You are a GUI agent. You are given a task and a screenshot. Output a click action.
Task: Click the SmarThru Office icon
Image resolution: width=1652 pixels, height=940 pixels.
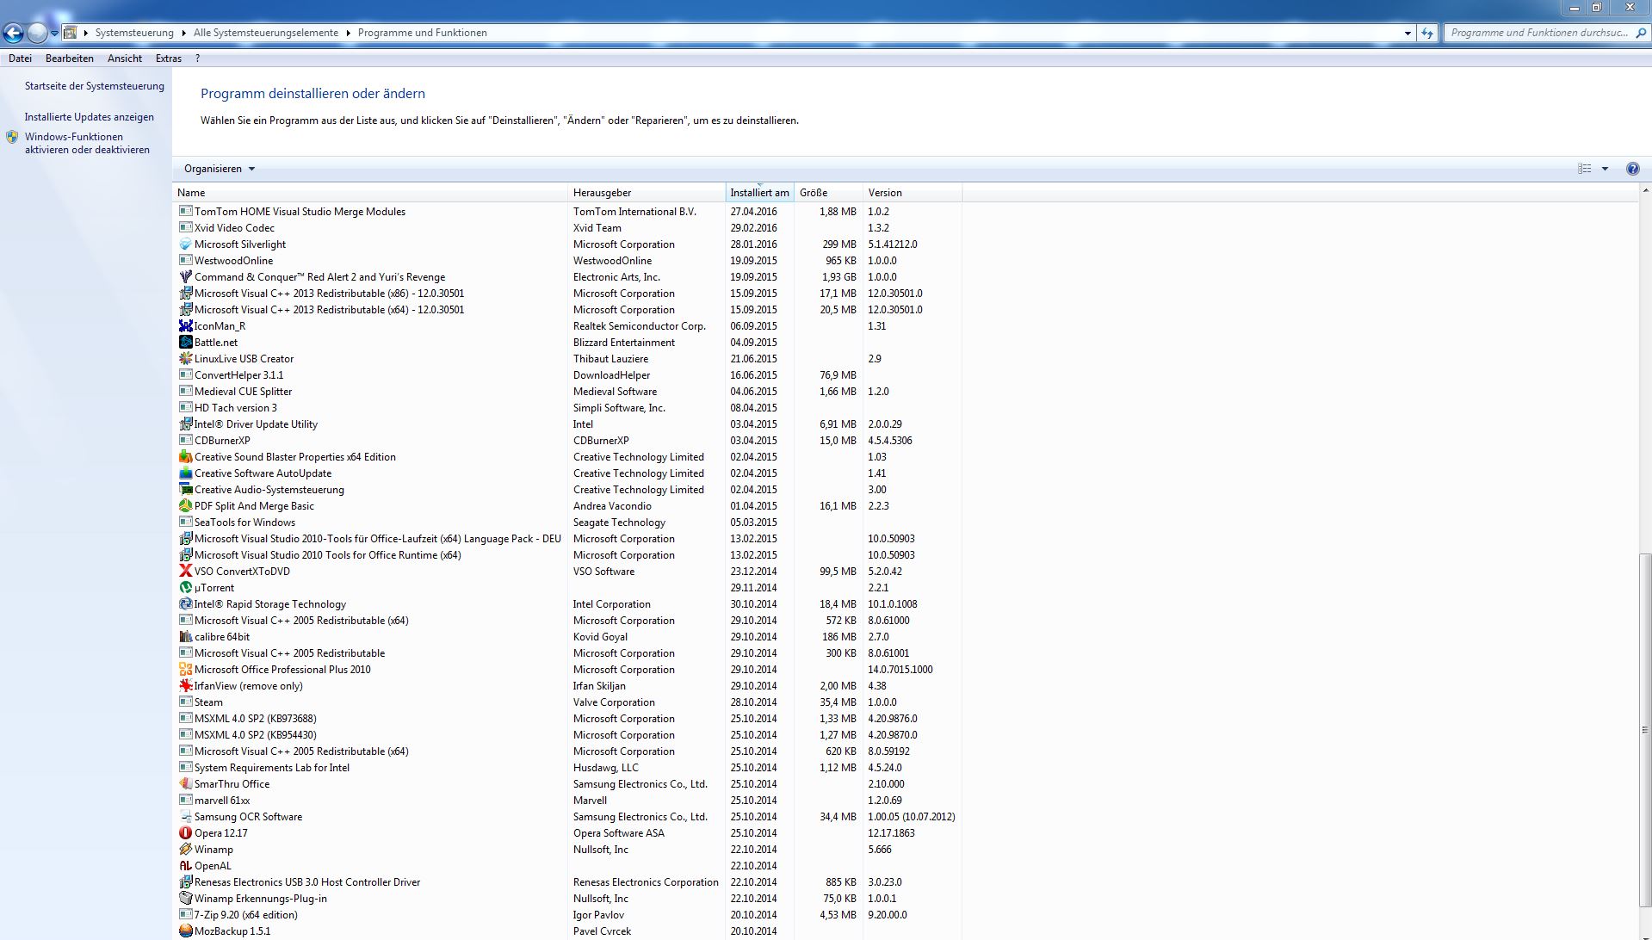click(x=185, y=784)
